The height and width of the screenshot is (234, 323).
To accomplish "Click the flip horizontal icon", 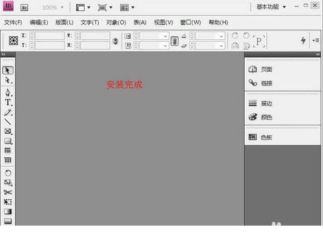I will point(235,45).
